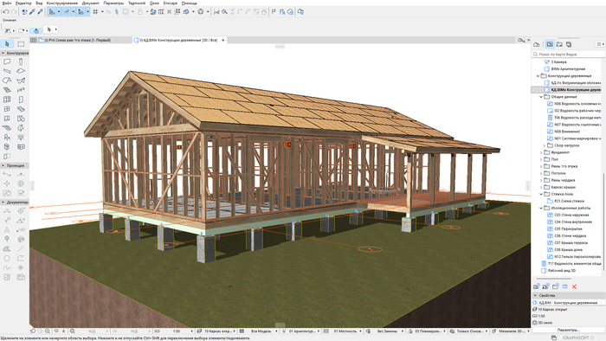Click the red X delete view icon

click(x=574, y=286)
